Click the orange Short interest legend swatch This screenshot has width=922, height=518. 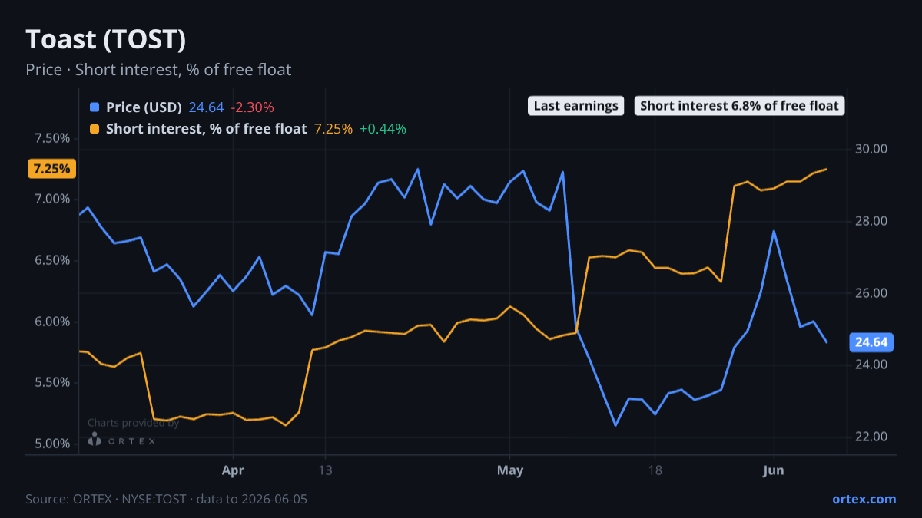[x=95, y=129]
